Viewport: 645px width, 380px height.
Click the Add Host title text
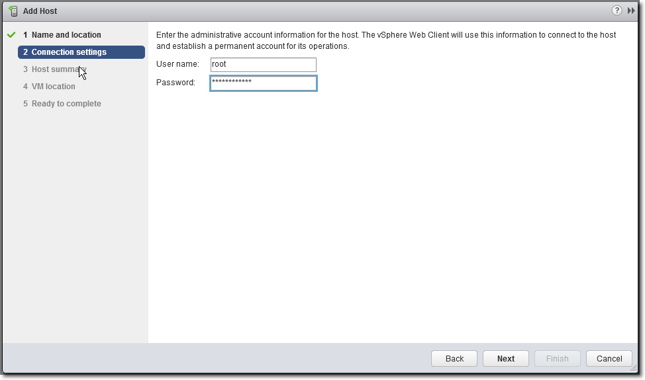click(40, 11)
